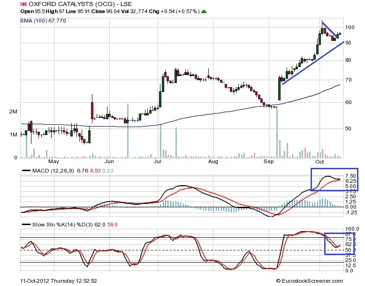Click the long green gap-up candle in September
Screen dimensions: 365x286
279,89
